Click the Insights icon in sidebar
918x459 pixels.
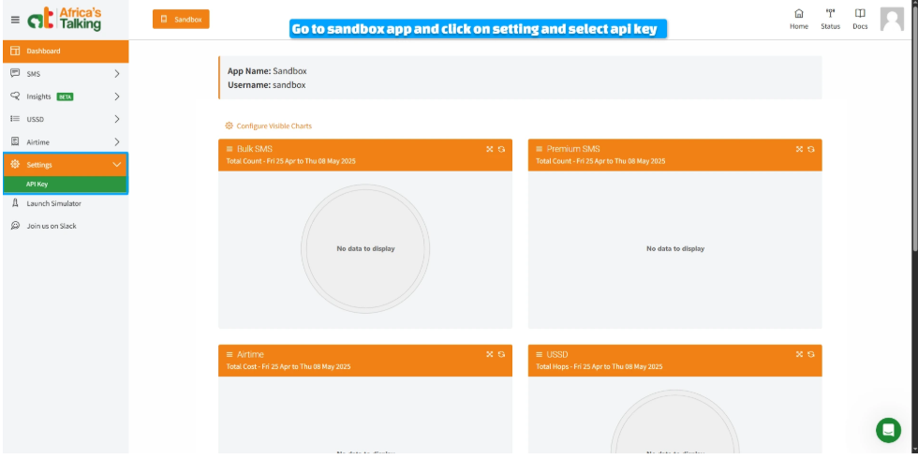click(15, 96)
